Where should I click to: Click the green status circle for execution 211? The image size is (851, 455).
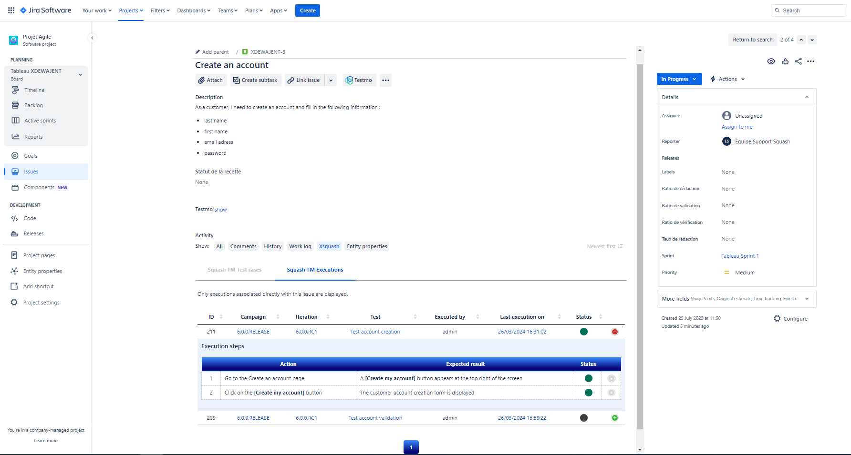click(x=583, y=332)
